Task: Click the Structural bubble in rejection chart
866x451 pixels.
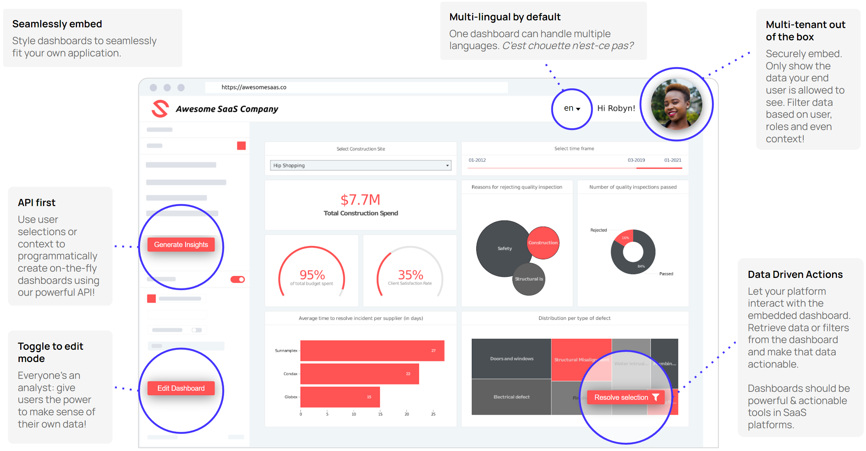Action: click(x=529, y=279)
